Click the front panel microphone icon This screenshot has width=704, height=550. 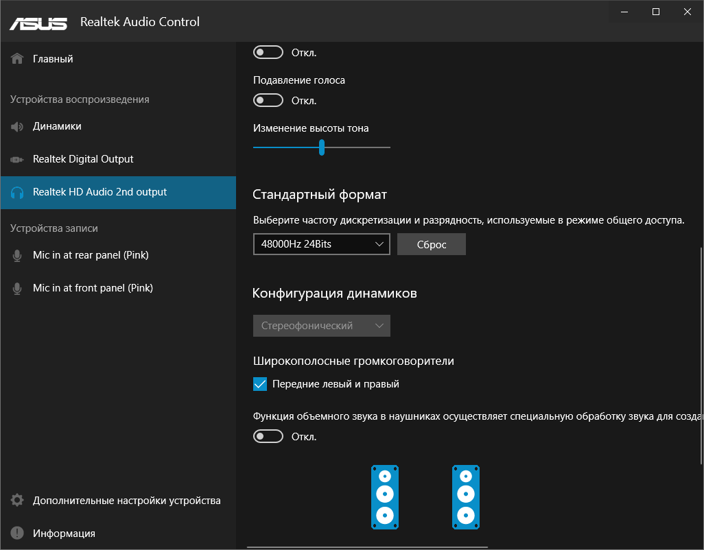point(18,289)
